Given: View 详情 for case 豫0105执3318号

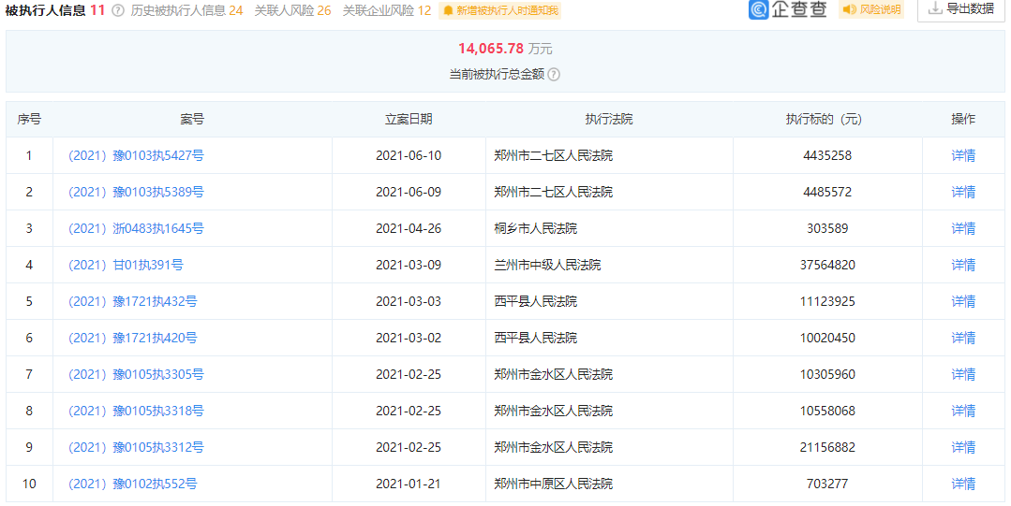Looking at the screenshot, I should coord(963,411).
